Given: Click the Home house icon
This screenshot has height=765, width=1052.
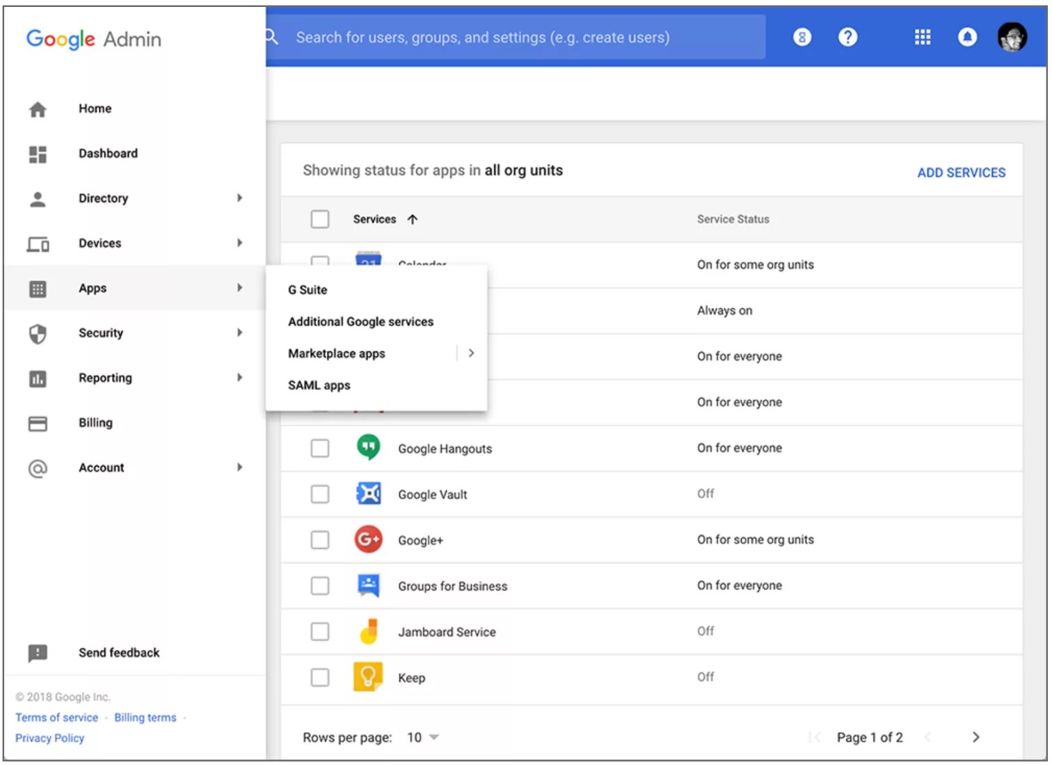Looking at the screenshot, I should pos(38,109).
